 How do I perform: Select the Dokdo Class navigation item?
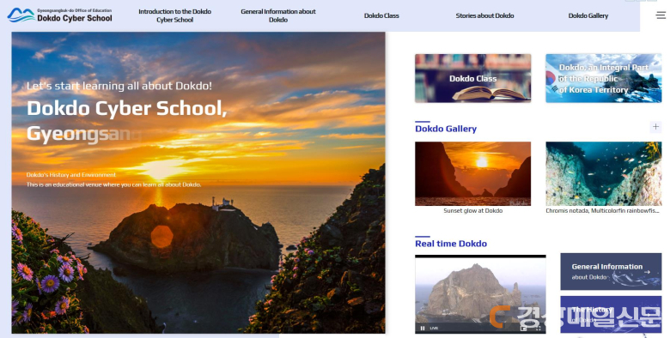point(381,15)
